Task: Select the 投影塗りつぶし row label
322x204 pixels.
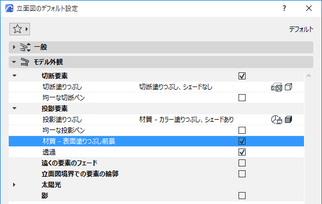Action: point(62,120)
